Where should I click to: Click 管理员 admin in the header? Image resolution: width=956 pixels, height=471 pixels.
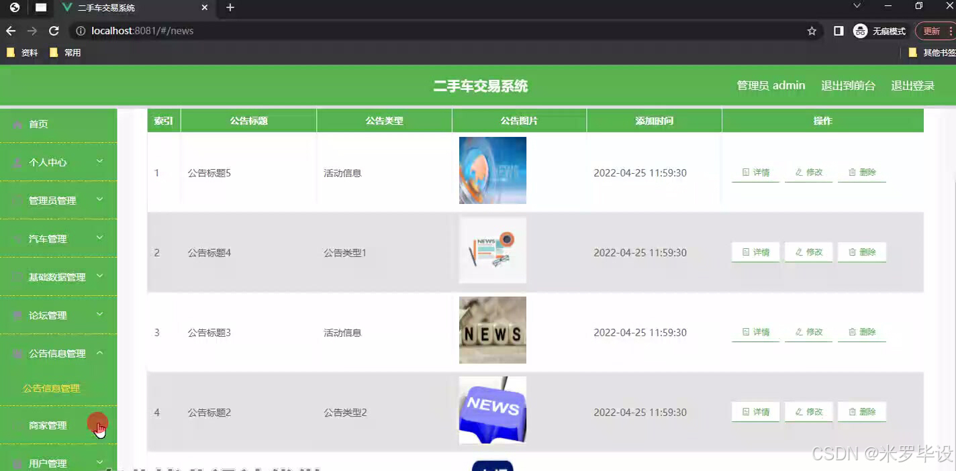click(771, 86)
